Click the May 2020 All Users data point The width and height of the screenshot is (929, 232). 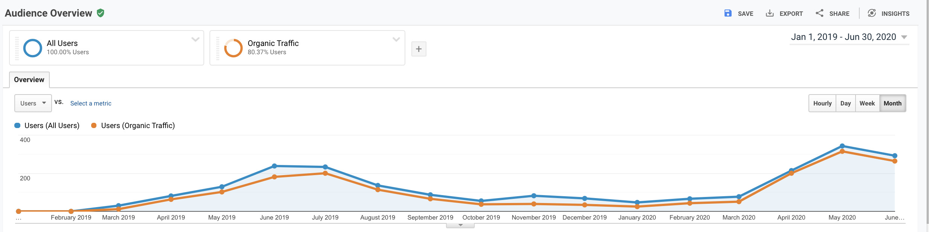[x=842, y=146]
